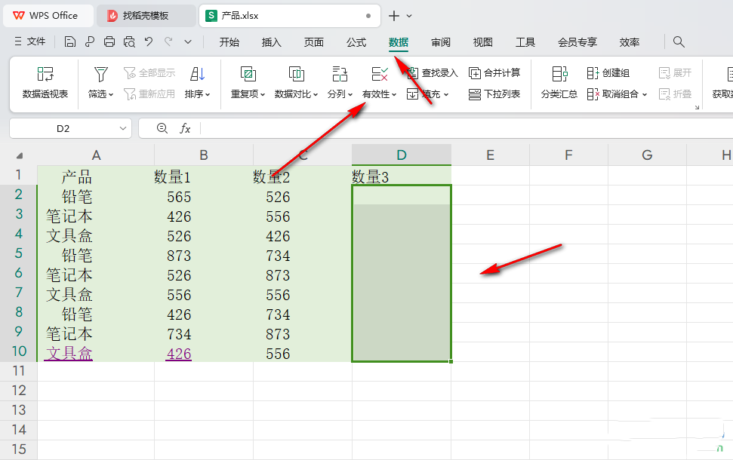This screenshot has width=733, height=460.
Task: Click the print preview icon
Action: tap(129, 42)
